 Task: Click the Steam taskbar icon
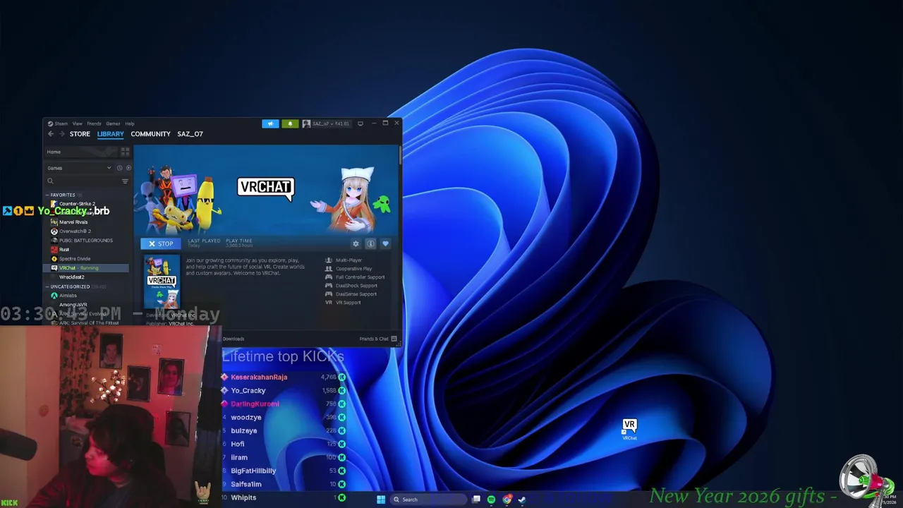[x=522, y=500]
